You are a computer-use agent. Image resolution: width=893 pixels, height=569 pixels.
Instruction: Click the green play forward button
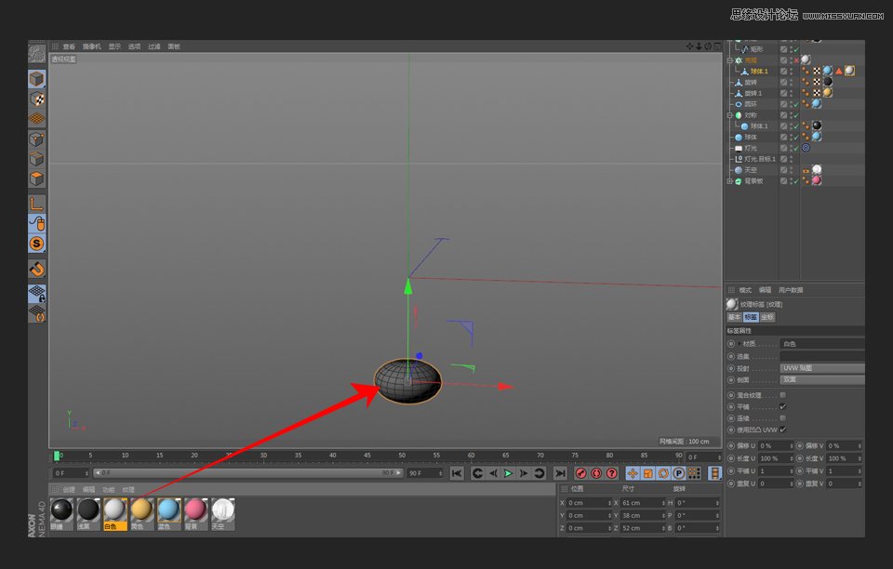point(508,473)
